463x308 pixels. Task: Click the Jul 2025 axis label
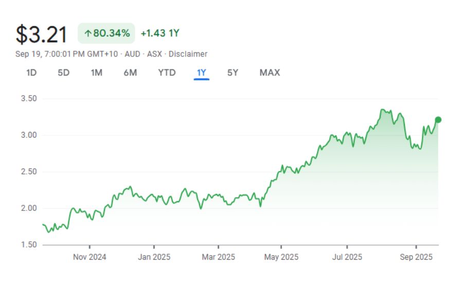coord(347,257)
